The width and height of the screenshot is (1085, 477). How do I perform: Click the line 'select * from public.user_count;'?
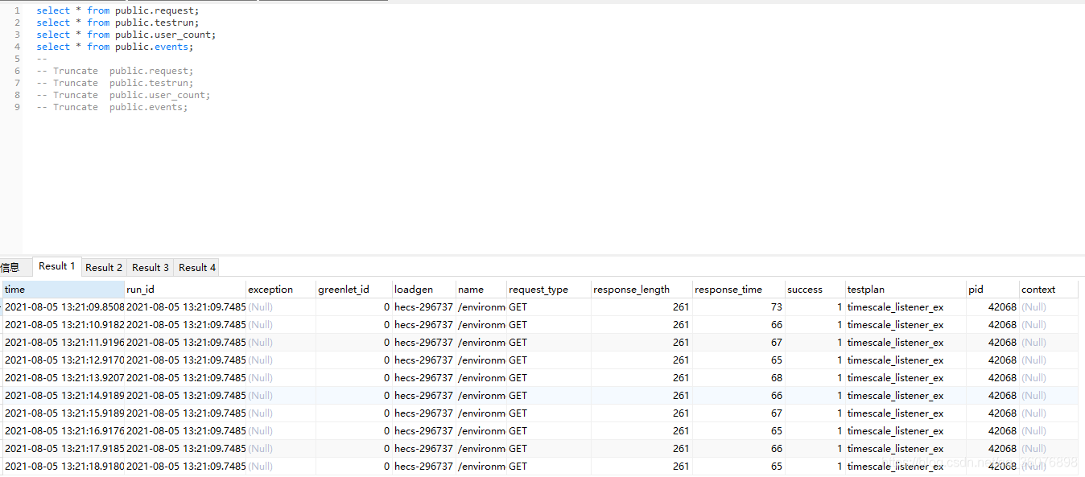(x=126, y=35)
